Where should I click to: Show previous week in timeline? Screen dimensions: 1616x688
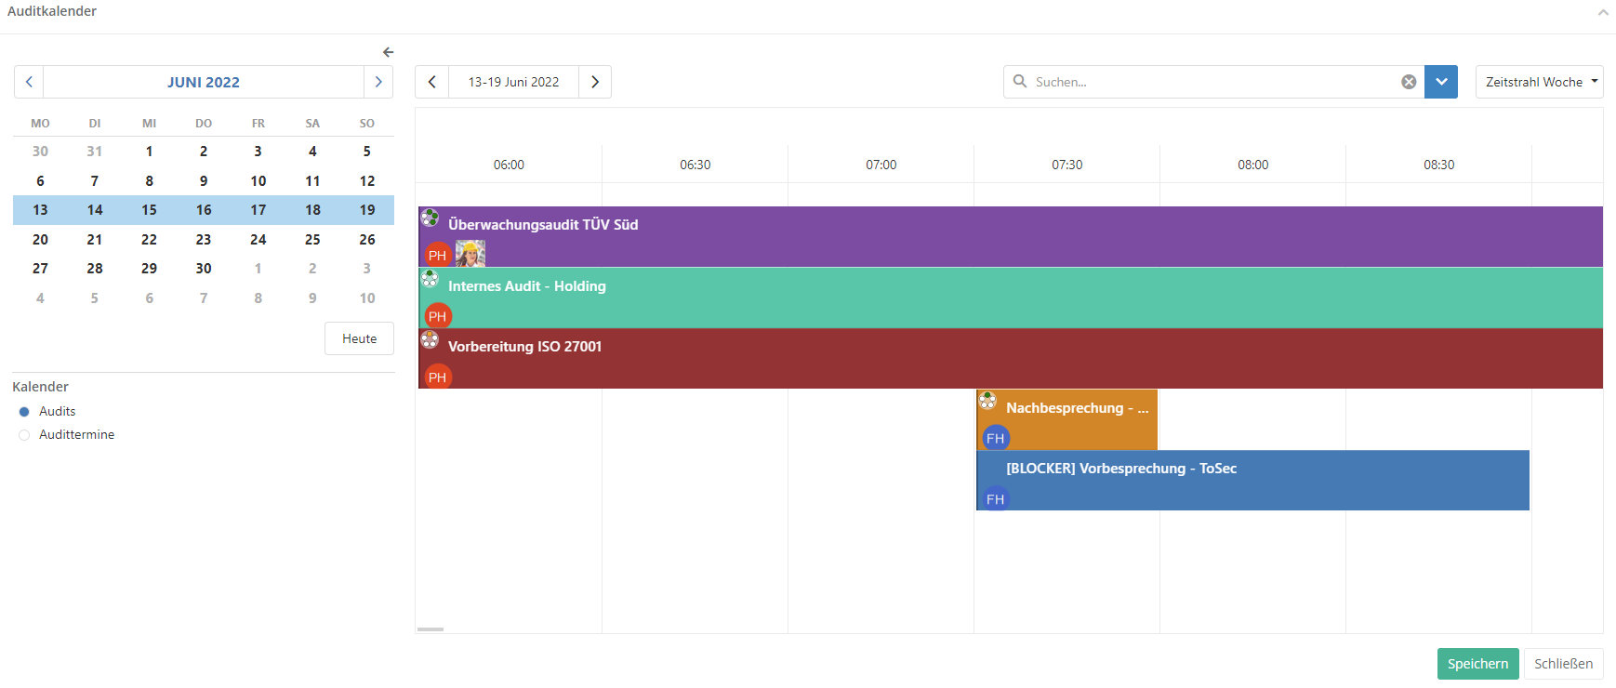tap(431, 82)
